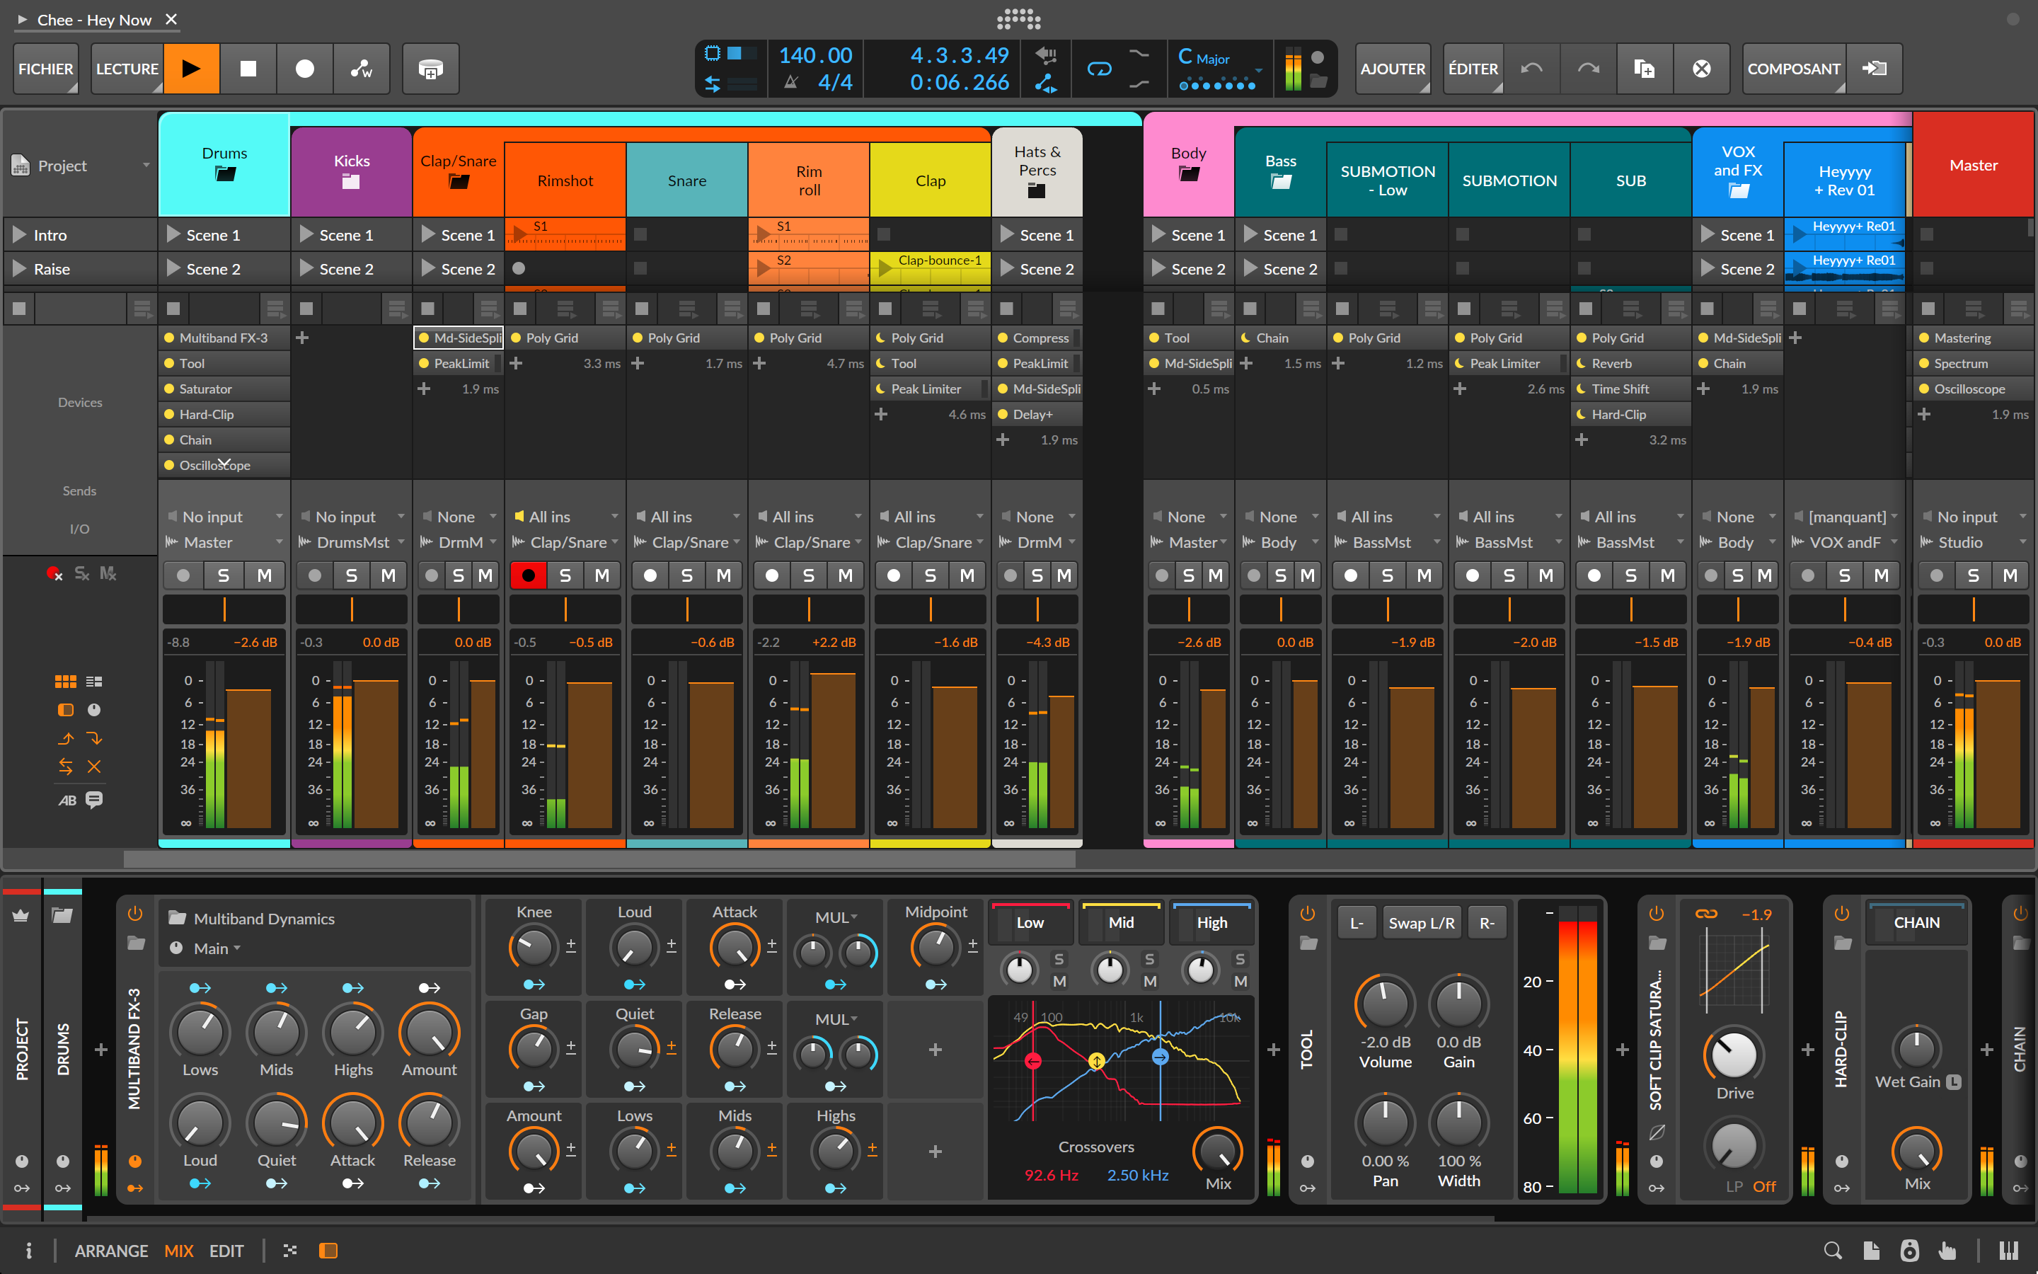Disarm recording on the Rimshot track

click(x=529, y=575)
